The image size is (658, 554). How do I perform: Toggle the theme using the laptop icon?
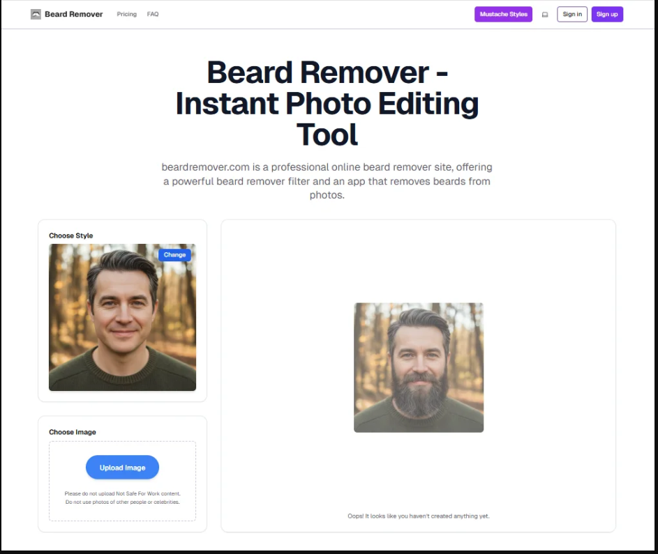tap(545, 15)
